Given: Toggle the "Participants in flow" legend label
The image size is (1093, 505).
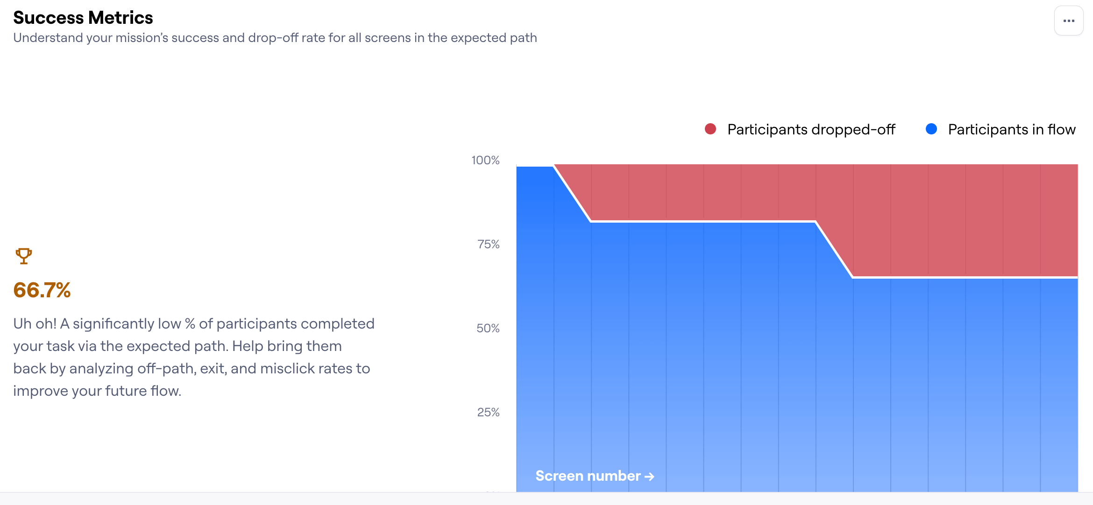Looking at the screenshot, I should click(x=1012, y=129).
